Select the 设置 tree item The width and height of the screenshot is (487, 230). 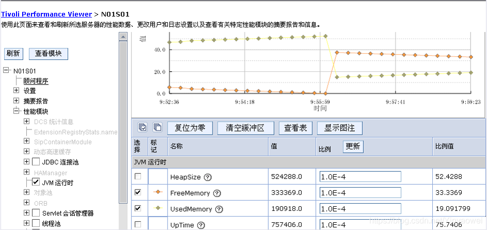pos(30,91)
